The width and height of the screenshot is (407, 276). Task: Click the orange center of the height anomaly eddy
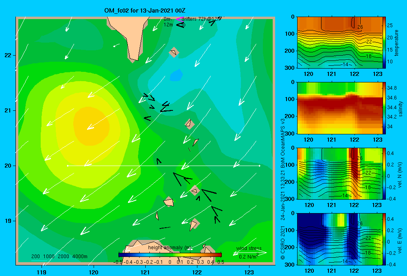click(91, 126)
